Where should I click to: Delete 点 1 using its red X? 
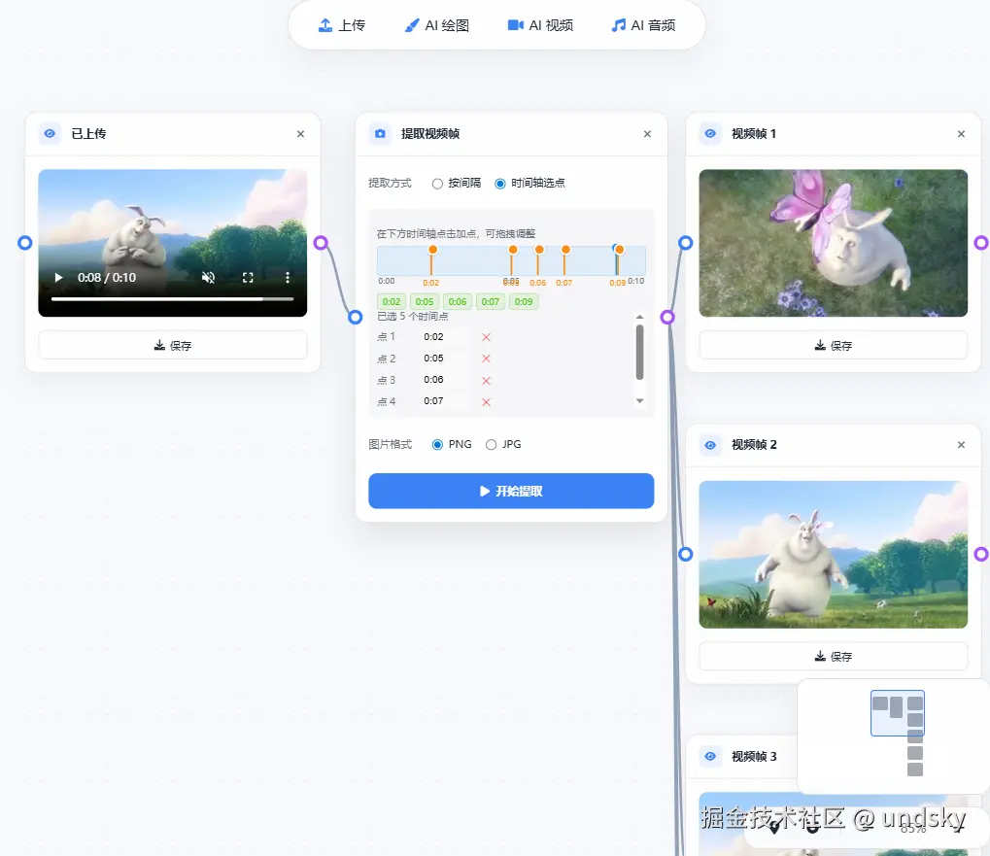pyautogui.click(x=484, y=336)
